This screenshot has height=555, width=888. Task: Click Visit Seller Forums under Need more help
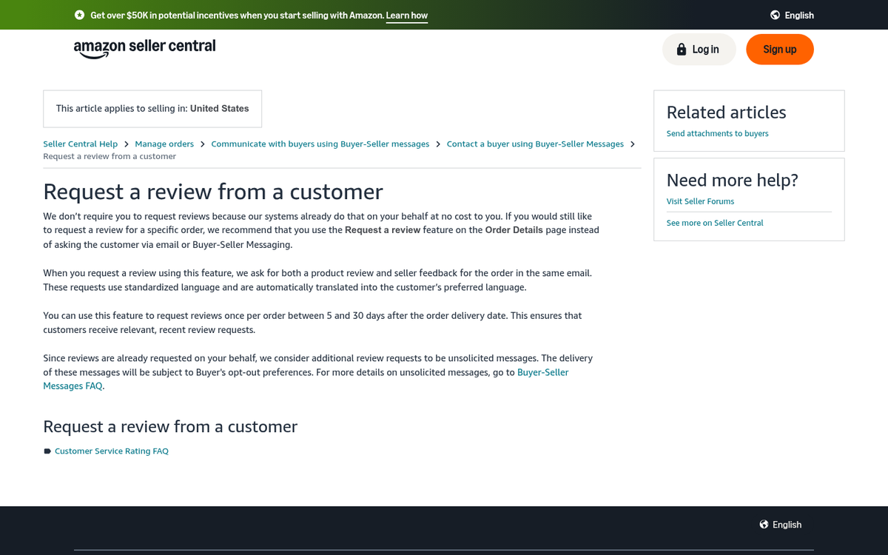click(700, 201)
